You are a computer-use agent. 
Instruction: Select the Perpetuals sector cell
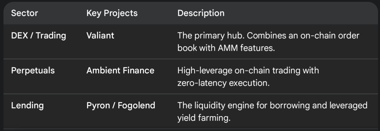[x=33, y=70]
